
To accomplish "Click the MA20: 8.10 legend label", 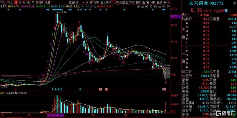I will (43, 7).
